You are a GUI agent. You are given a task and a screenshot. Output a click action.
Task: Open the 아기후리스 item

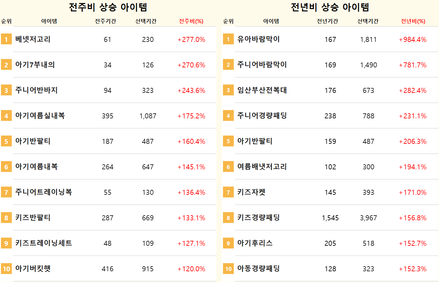click(255, 243)
